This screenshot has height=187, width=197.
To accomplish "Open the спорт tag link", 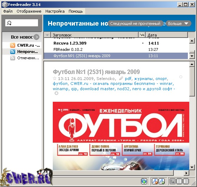I will coord(161,79).
